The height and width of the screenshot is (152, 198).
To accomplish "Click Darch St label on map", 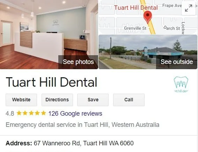I will [x=171, y=28].
